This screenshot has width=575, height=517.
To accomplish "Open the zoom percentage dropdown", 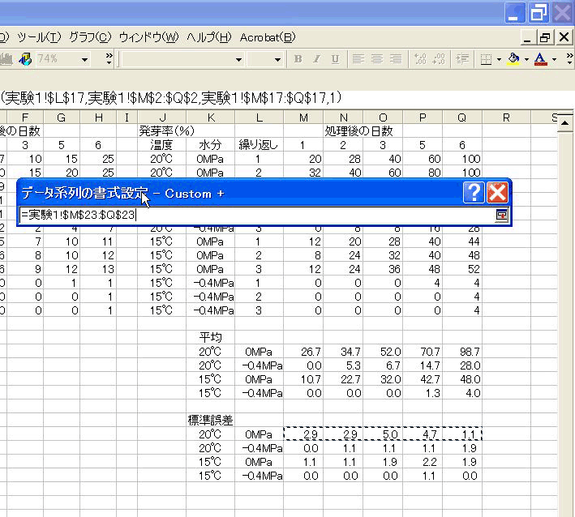I will 85,59.
